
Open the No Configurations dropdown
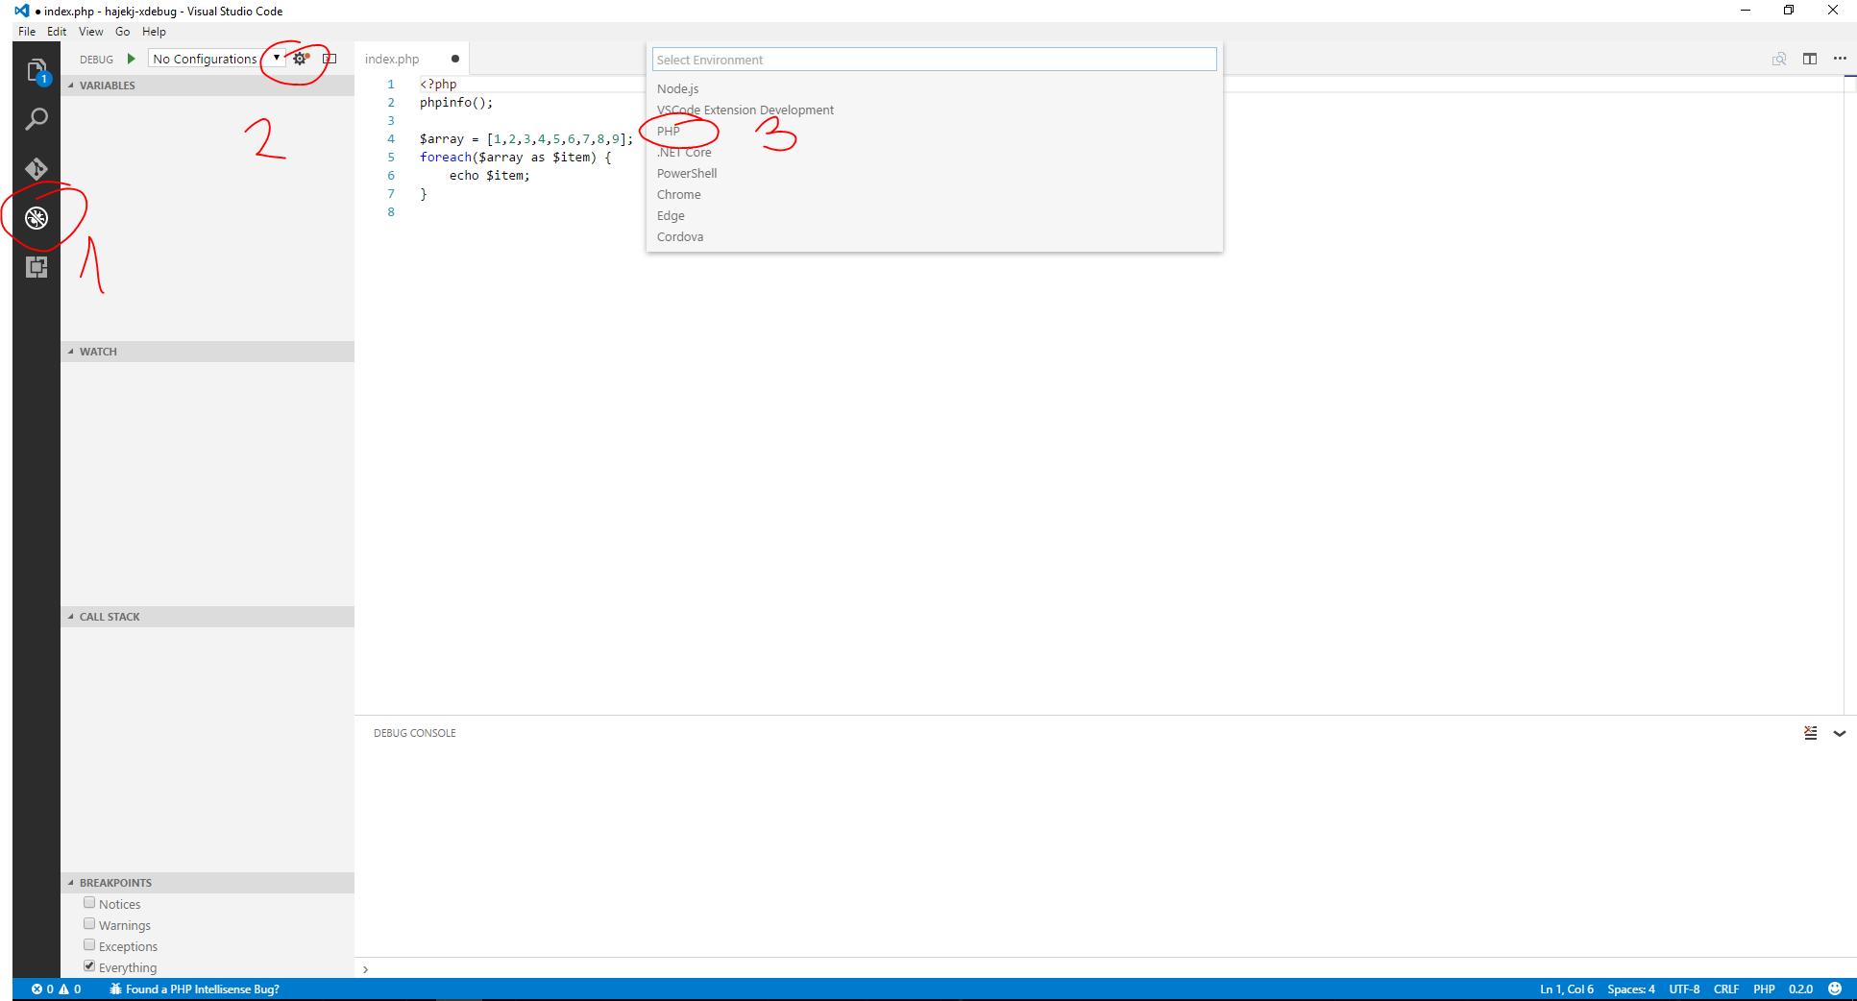(x=216, y=59)
